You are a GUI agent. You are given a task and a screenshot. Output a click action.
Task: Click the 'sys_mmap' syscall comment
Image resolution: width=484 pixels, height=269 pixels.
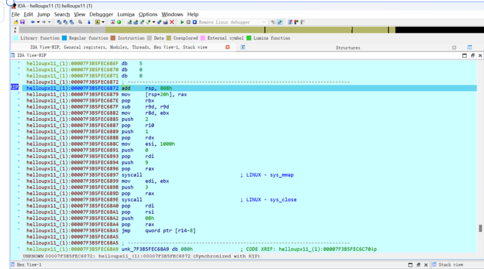click(x=267, y=175)
